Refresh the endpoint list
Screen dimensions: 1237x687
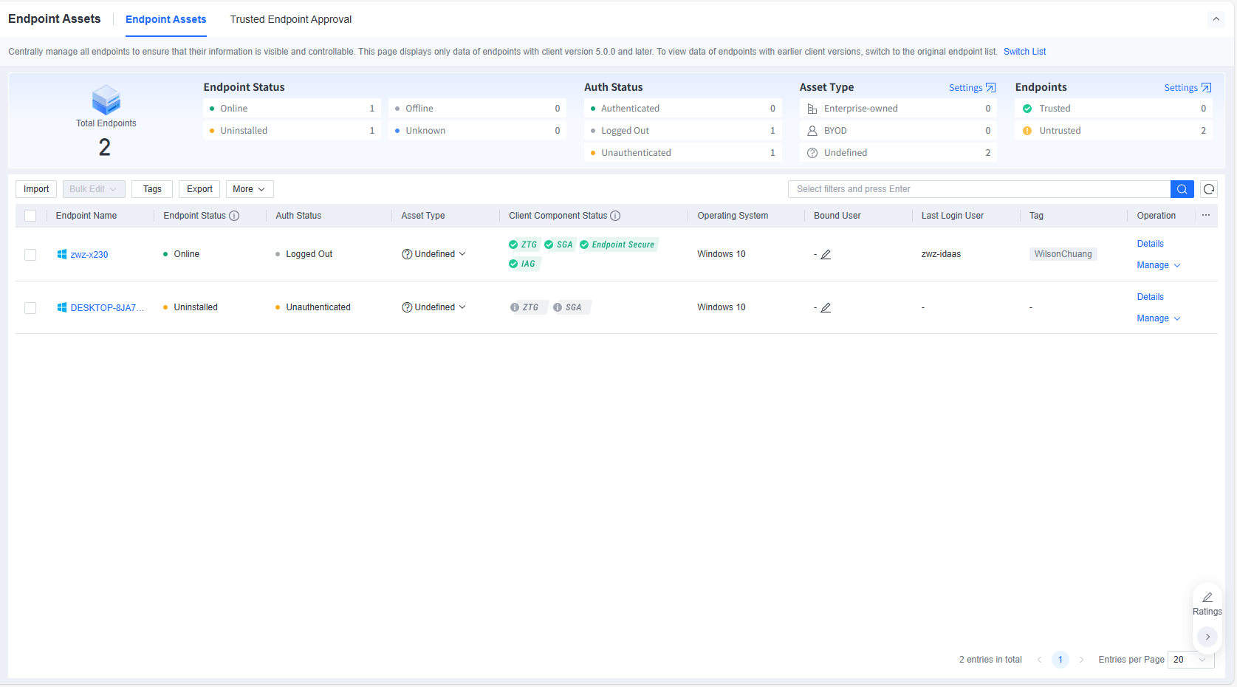1209,189
